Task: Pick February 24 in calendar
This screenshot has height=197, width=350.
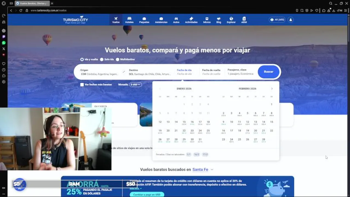Action: [x=231, y=140]
